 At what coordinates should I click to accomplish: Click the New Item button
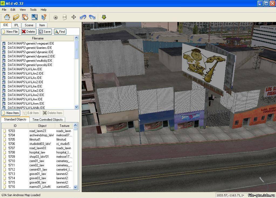click(11, 113)
